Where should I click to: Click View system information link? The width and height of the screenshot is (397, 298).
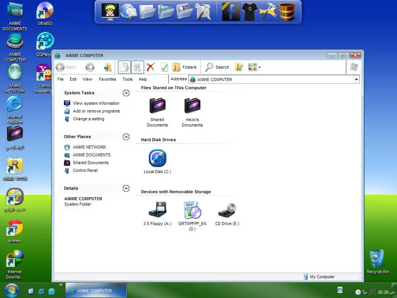[96, 103]
